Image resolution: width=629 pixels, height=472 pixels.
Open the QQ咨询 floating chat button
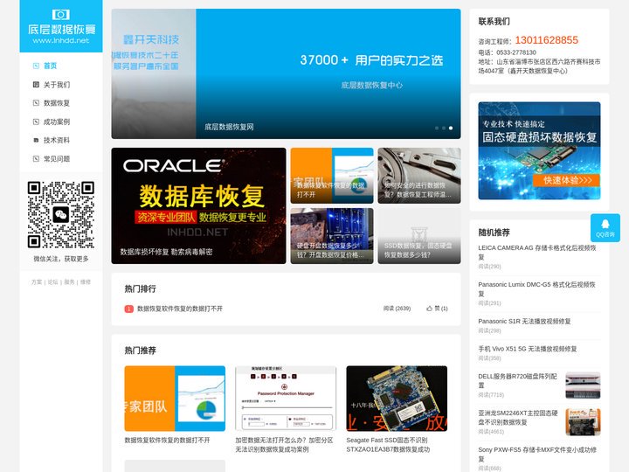point(605,227)
